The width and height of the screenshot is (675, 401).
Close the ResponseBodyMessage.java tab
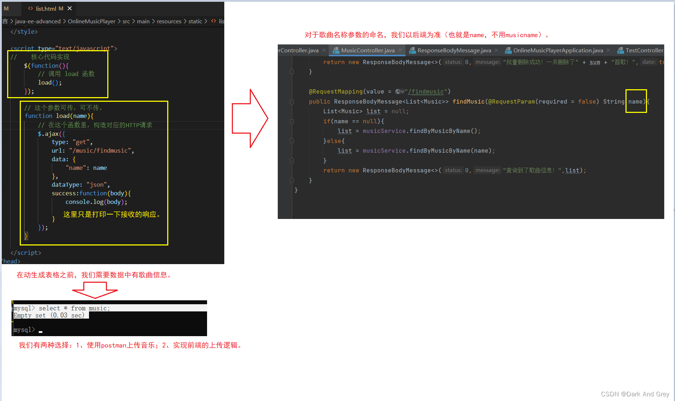(x=496, y=51)
